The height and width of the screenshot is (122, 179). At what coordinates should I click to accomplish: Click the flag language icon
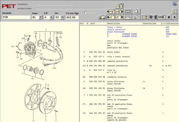(x=136, y=12)
